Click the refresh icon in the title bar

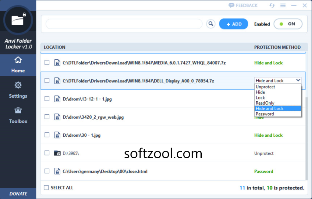(x=272, y=5)
